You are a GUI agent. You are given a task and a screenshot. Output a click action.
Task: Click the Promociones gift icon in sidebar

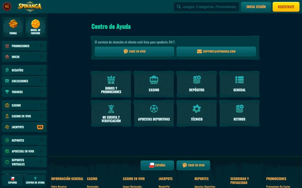7,46
